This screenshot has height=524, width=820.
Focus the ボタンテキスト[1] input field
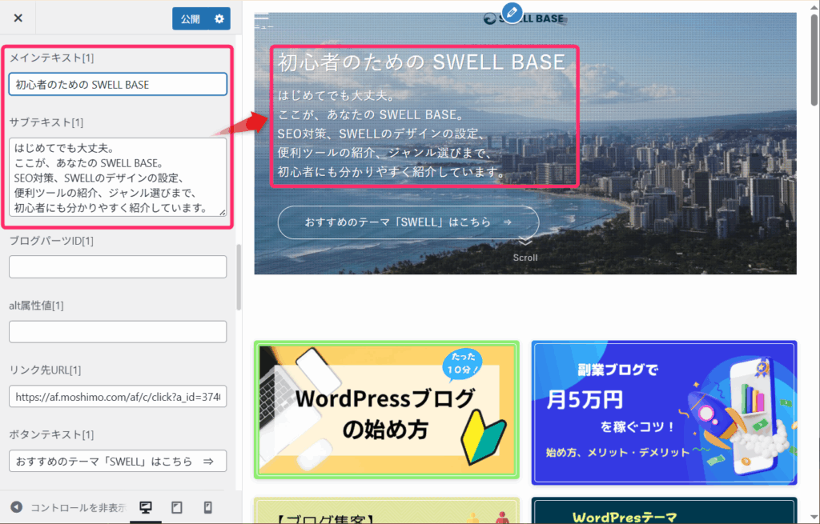[x=118, y=462]
